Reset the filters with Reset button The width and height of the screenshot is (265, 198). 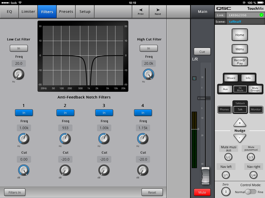(152, 192)
